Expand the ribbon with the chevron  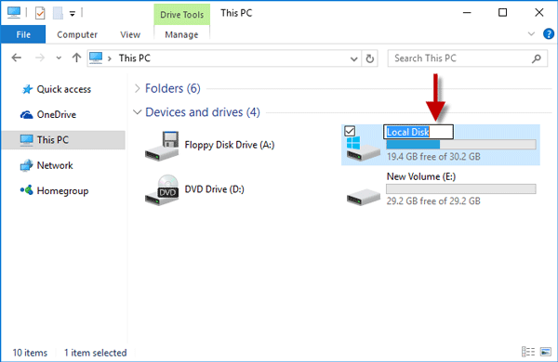(531, 34)
